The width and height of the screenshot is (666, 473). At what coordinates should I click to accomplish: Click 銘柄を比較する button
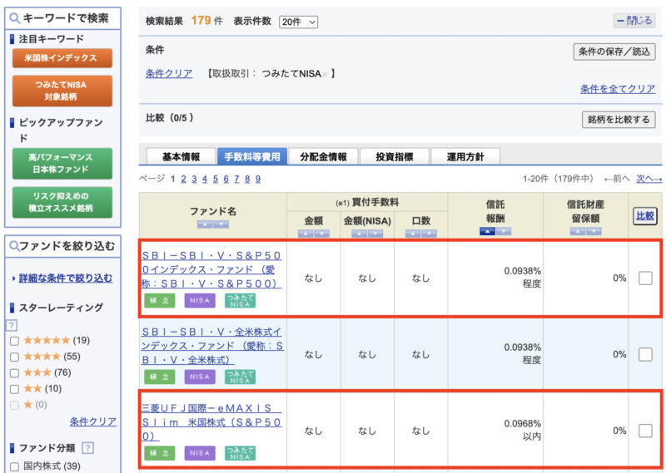point(619,120)
